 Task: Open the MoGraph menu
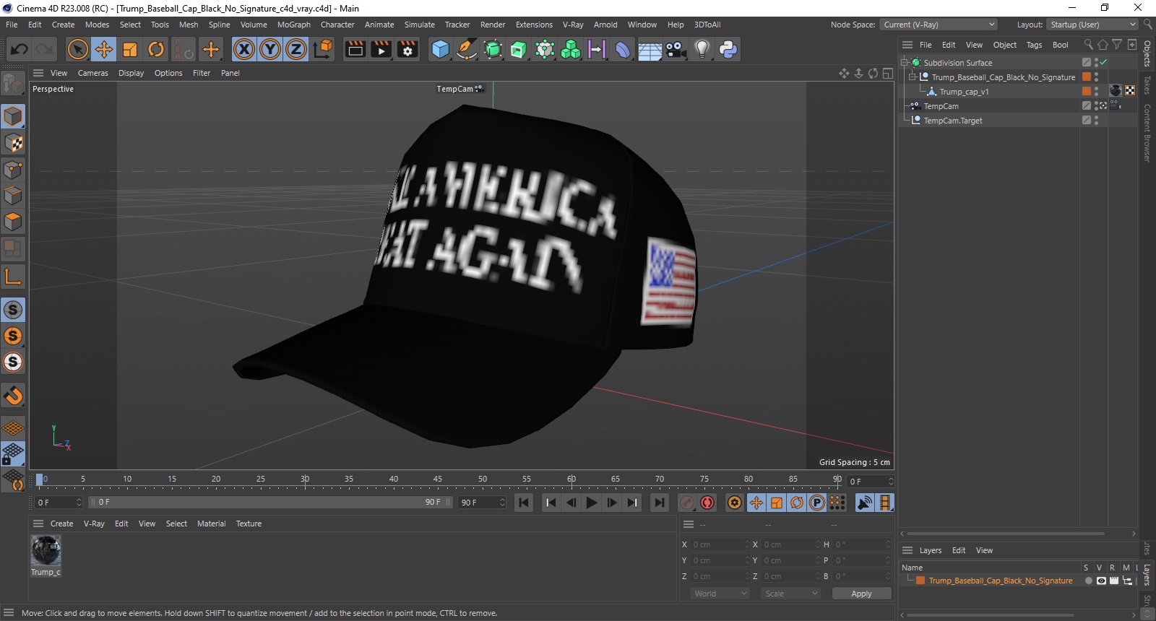click(294, 25)
